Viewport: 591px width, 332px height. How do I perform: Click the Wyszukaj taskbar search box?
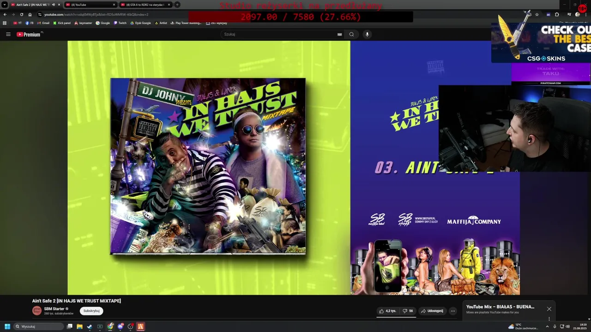coord(39,326)
